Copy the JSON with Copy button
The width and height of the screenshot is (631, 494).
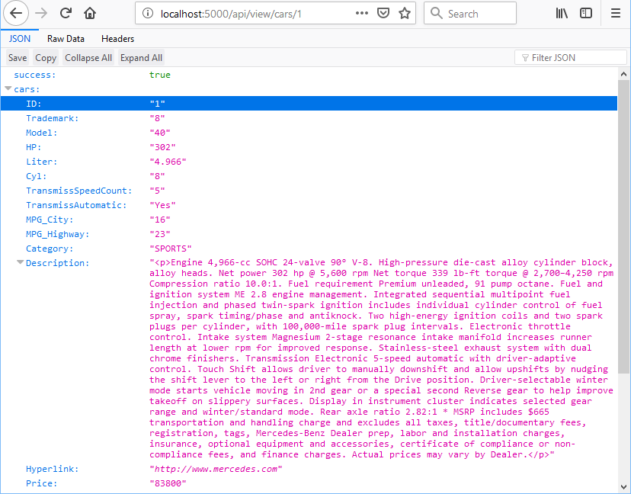pyautogui.click(x=46, y=58)
